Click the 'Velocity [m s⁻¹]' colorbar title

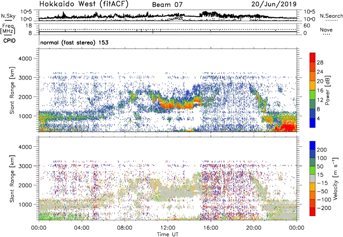[x=335, y=178]
